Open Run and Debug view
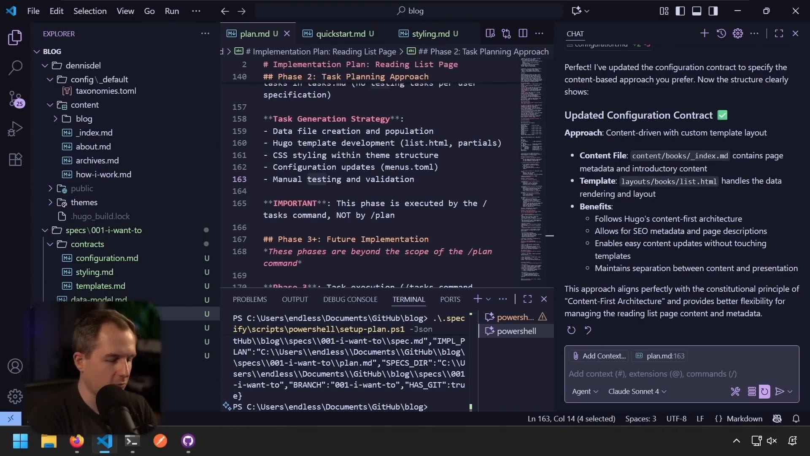 click(x=15, y=129)
